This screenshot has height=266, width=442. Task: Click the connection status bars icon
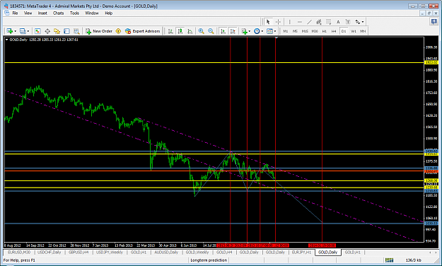389,260
